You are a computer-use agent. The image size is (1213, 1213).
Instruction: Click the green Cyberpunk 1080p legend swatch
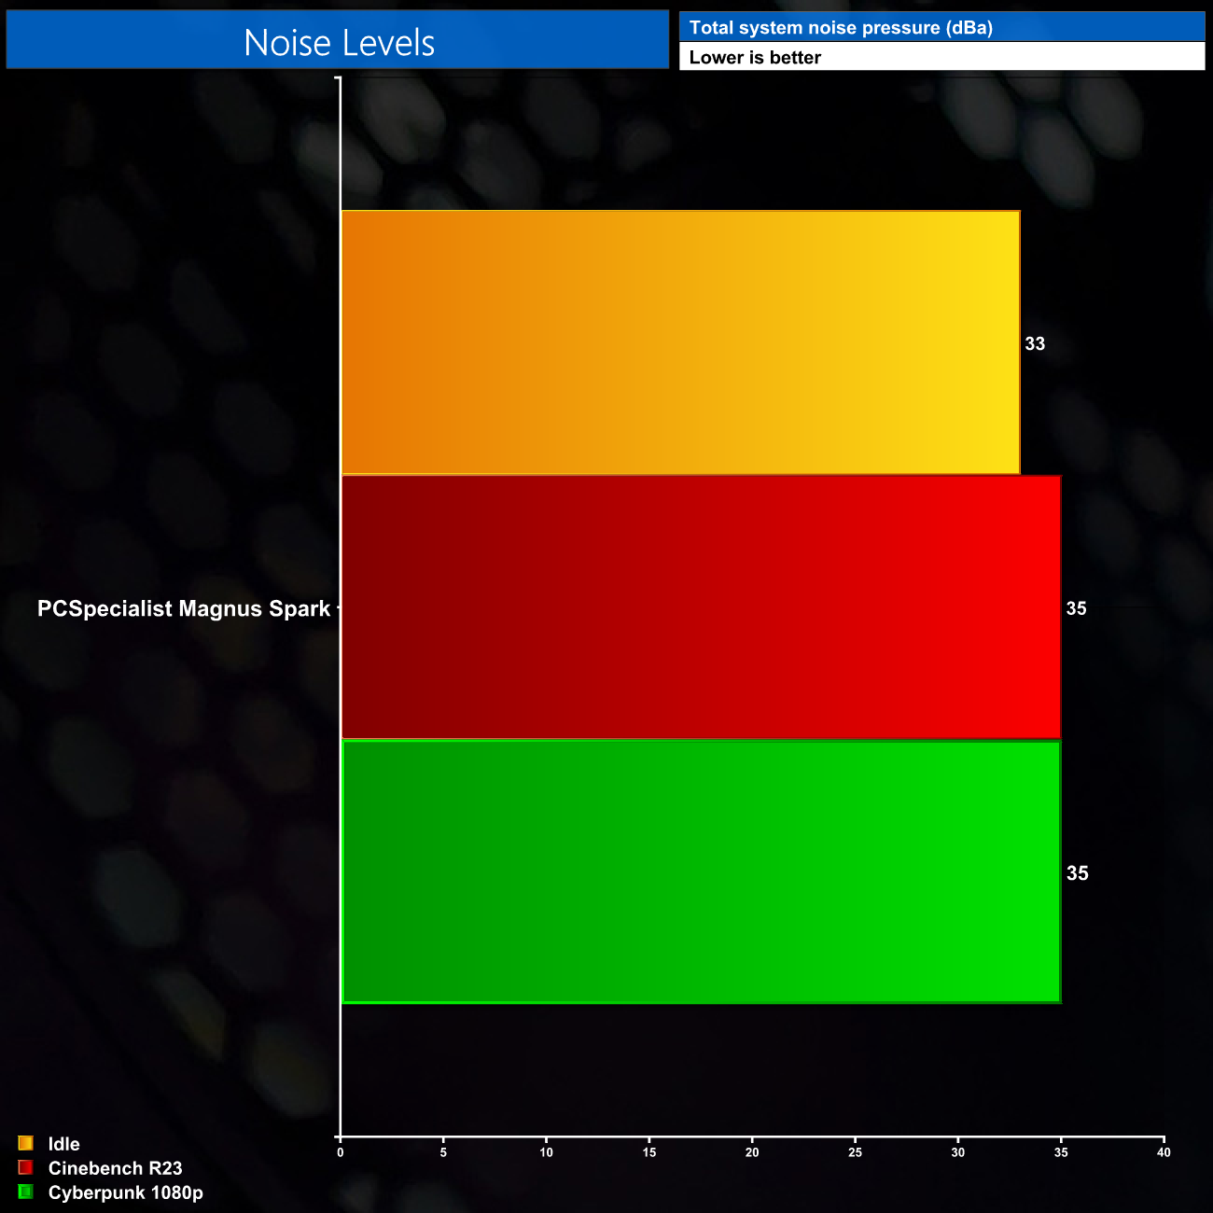tap(25, 1192)
